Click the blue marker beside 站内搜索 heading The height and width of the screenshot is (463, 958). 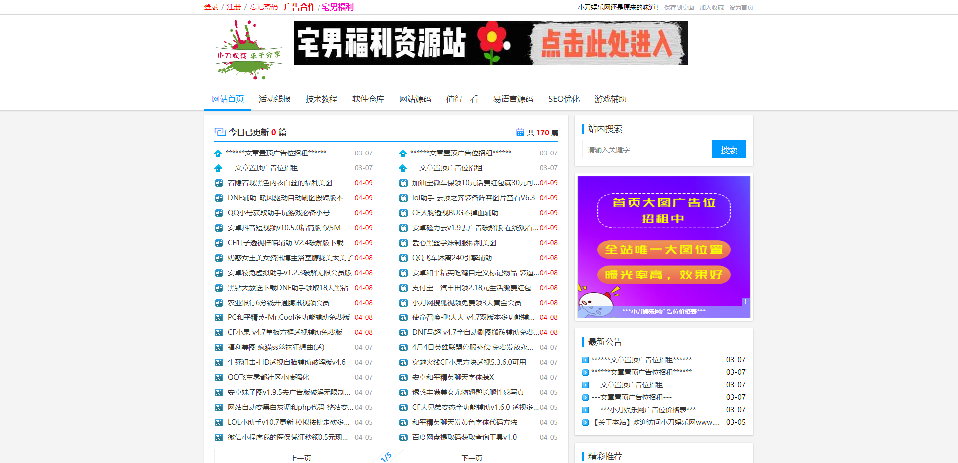pyautogui.click(x=584, y=129)
